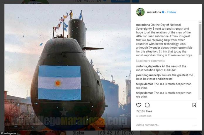Click the blue verified badge next to maradona
Image resolution: width=204 pixels, height=135 pixels.
point(163,12)
